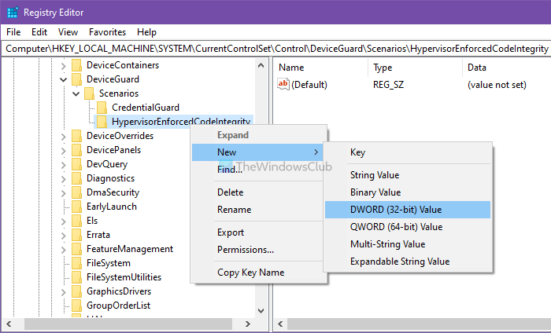The width and height of the screenshot is (551, 333).
Task: Collapse the Scenarios key
Action: [76, 94]
